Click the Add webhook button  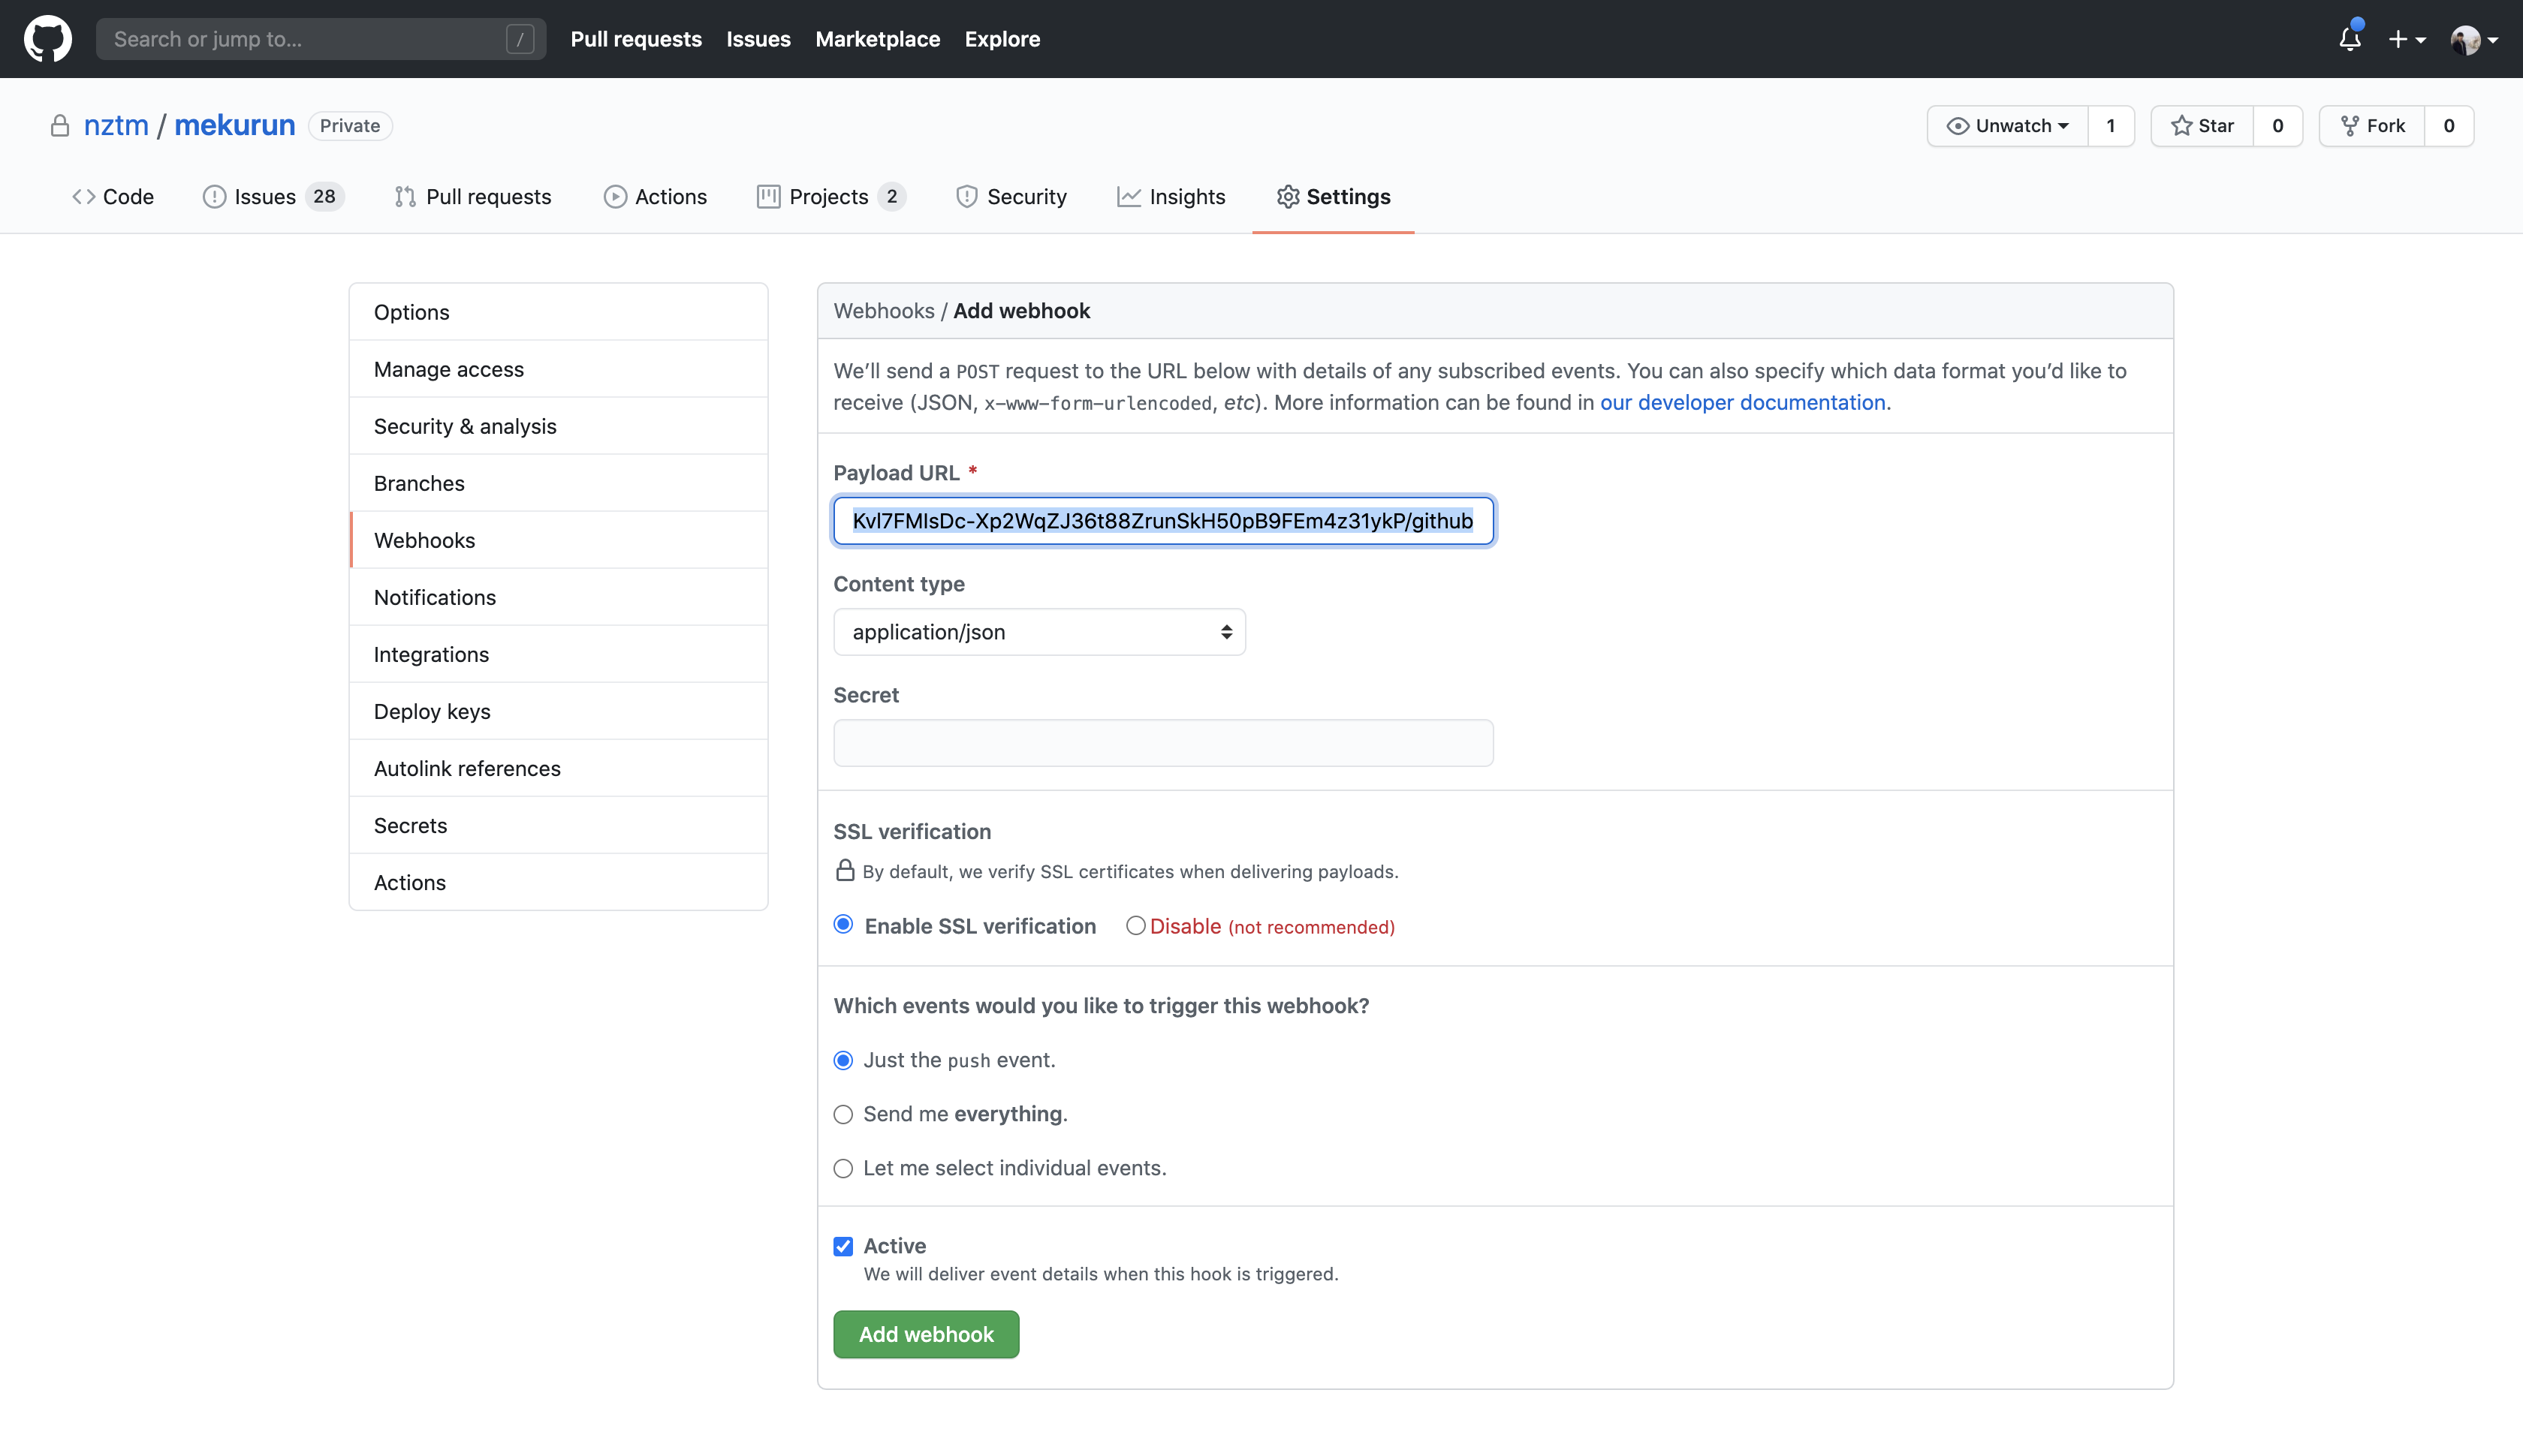925,1334
